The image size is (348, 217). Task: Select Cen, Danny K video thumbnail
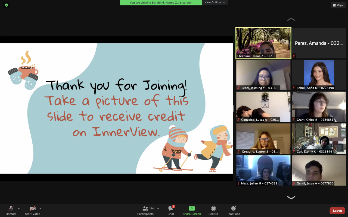pyautogui.click(x=319, y=139)
